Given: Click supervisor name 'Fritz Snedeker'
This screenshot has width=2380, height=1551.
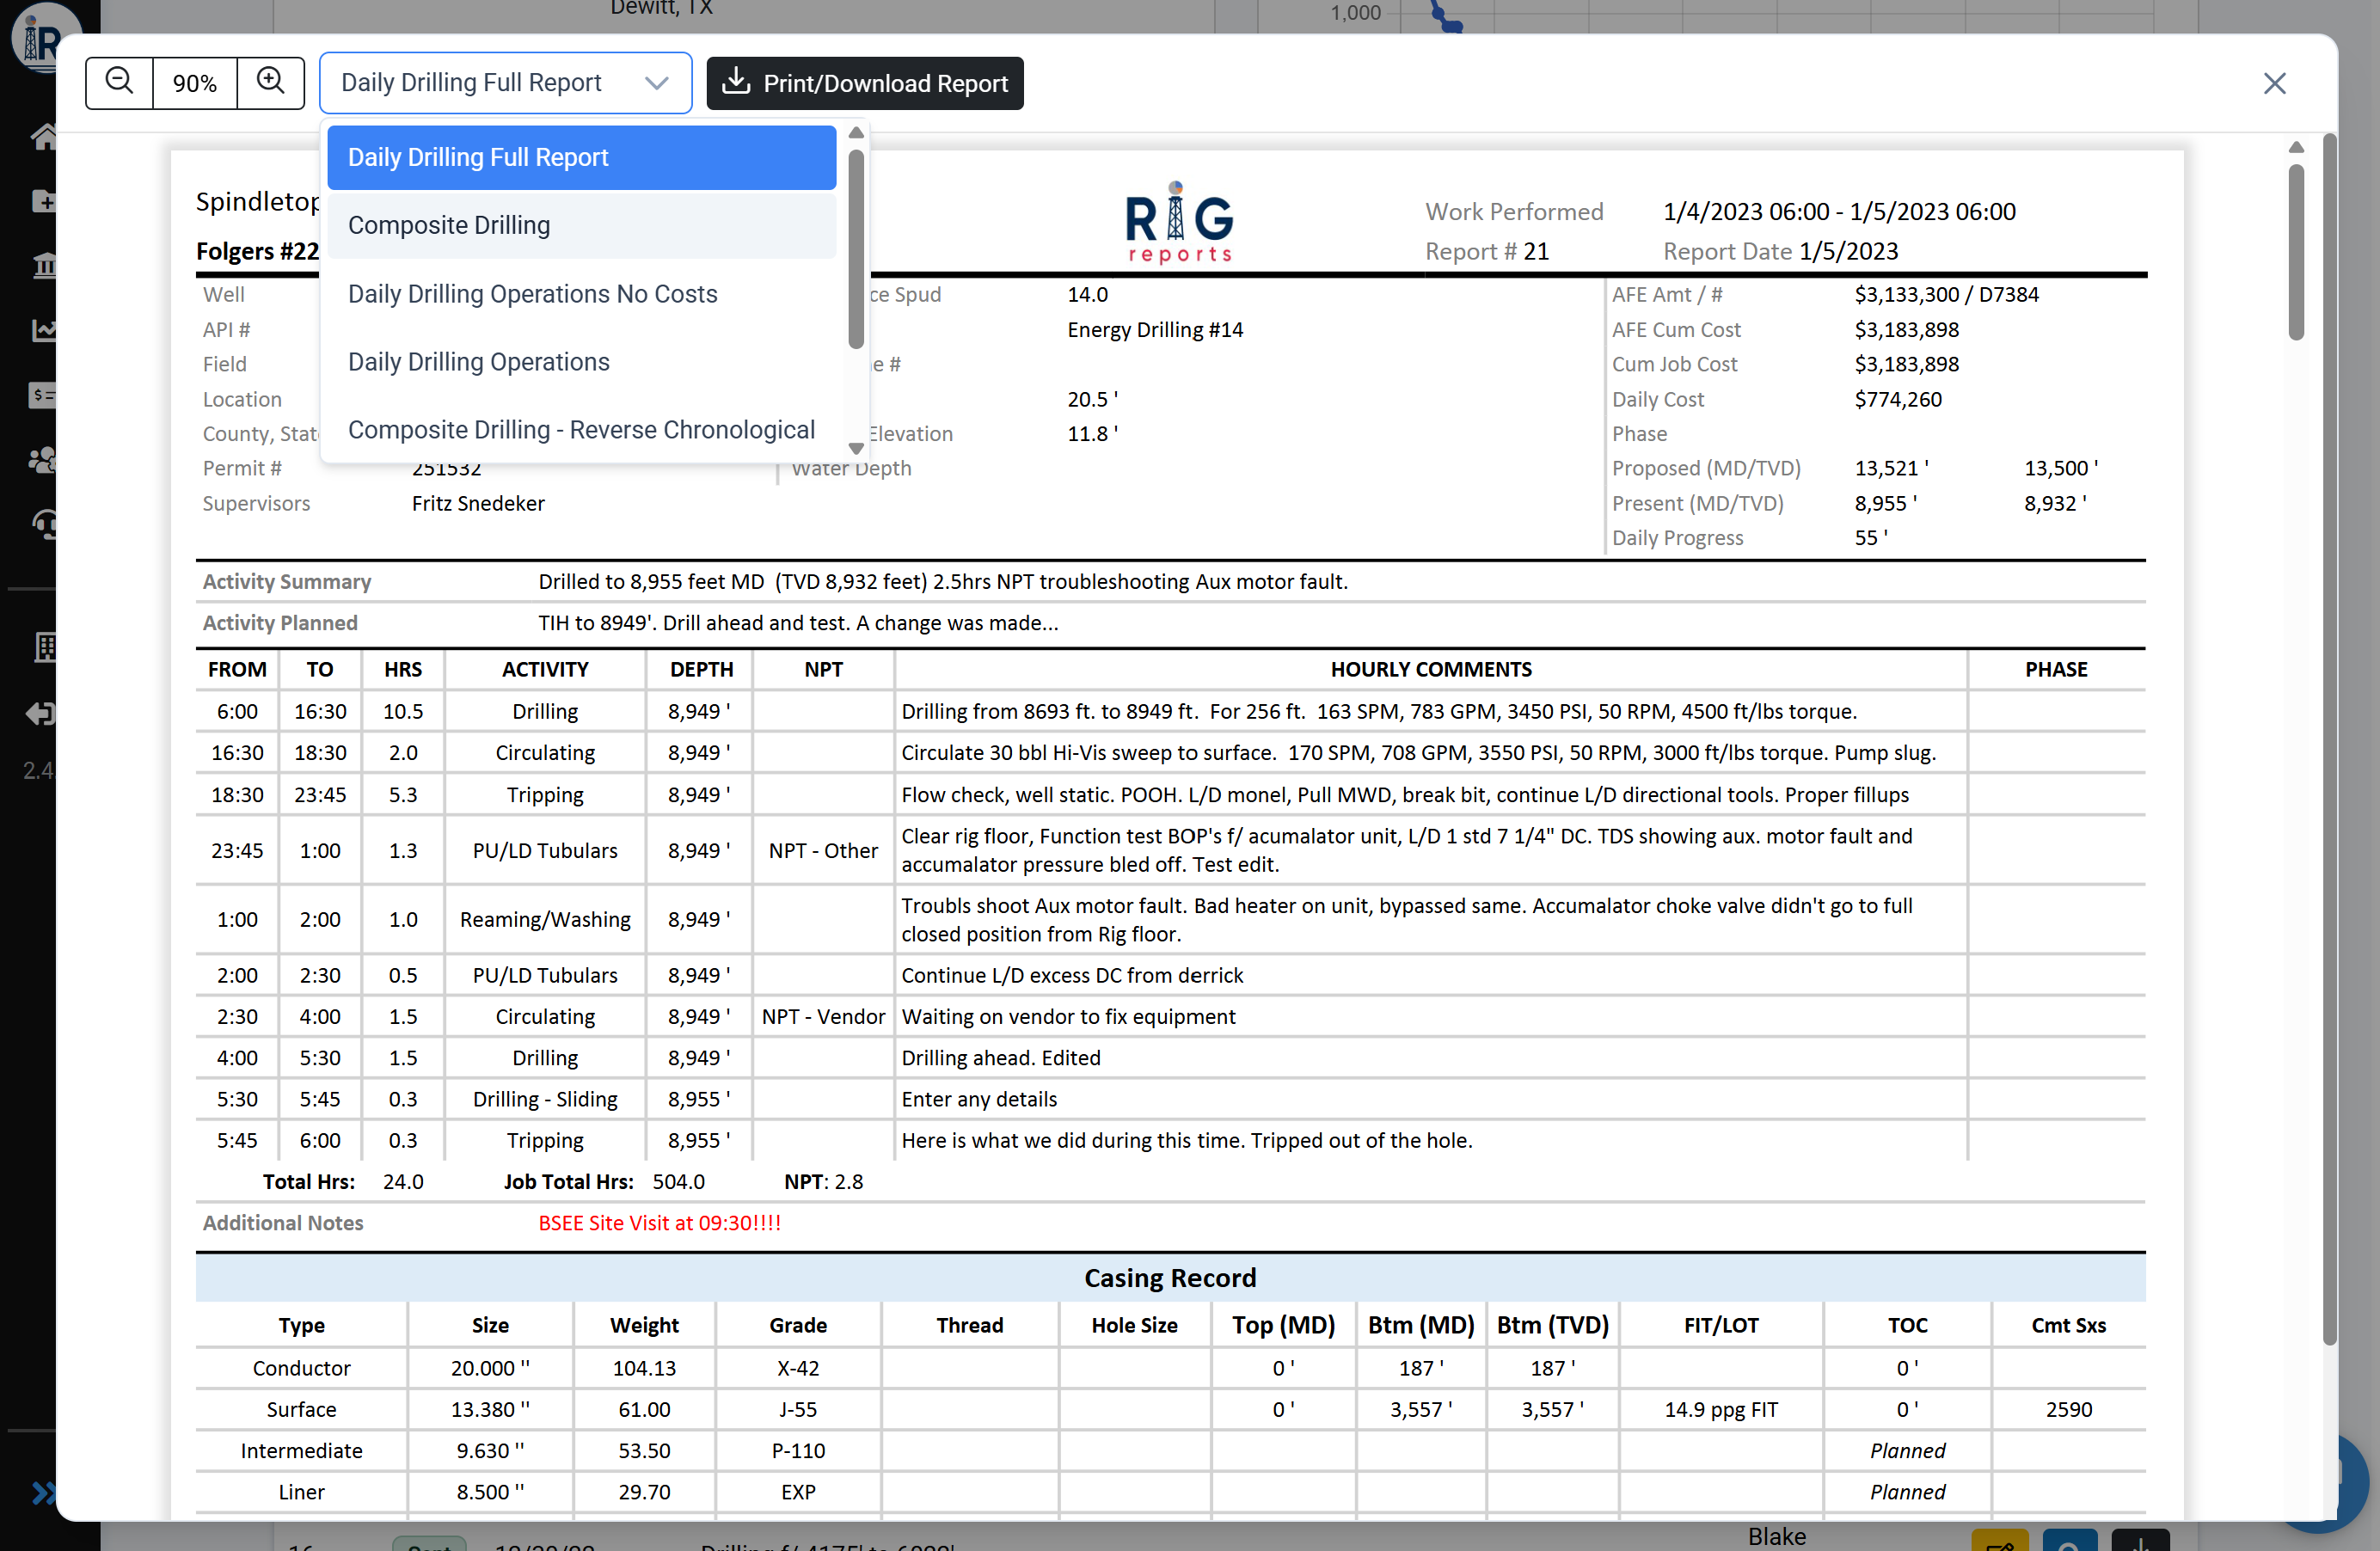Looking at the screenshot, I should tap(478, 503).
